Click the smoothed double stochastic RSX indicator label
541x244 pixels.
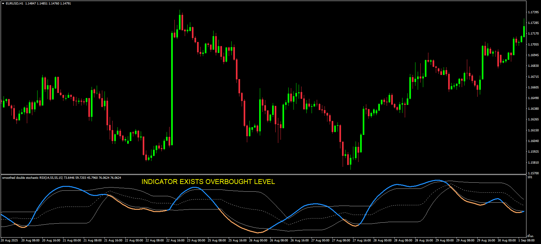tap(61, 178)
